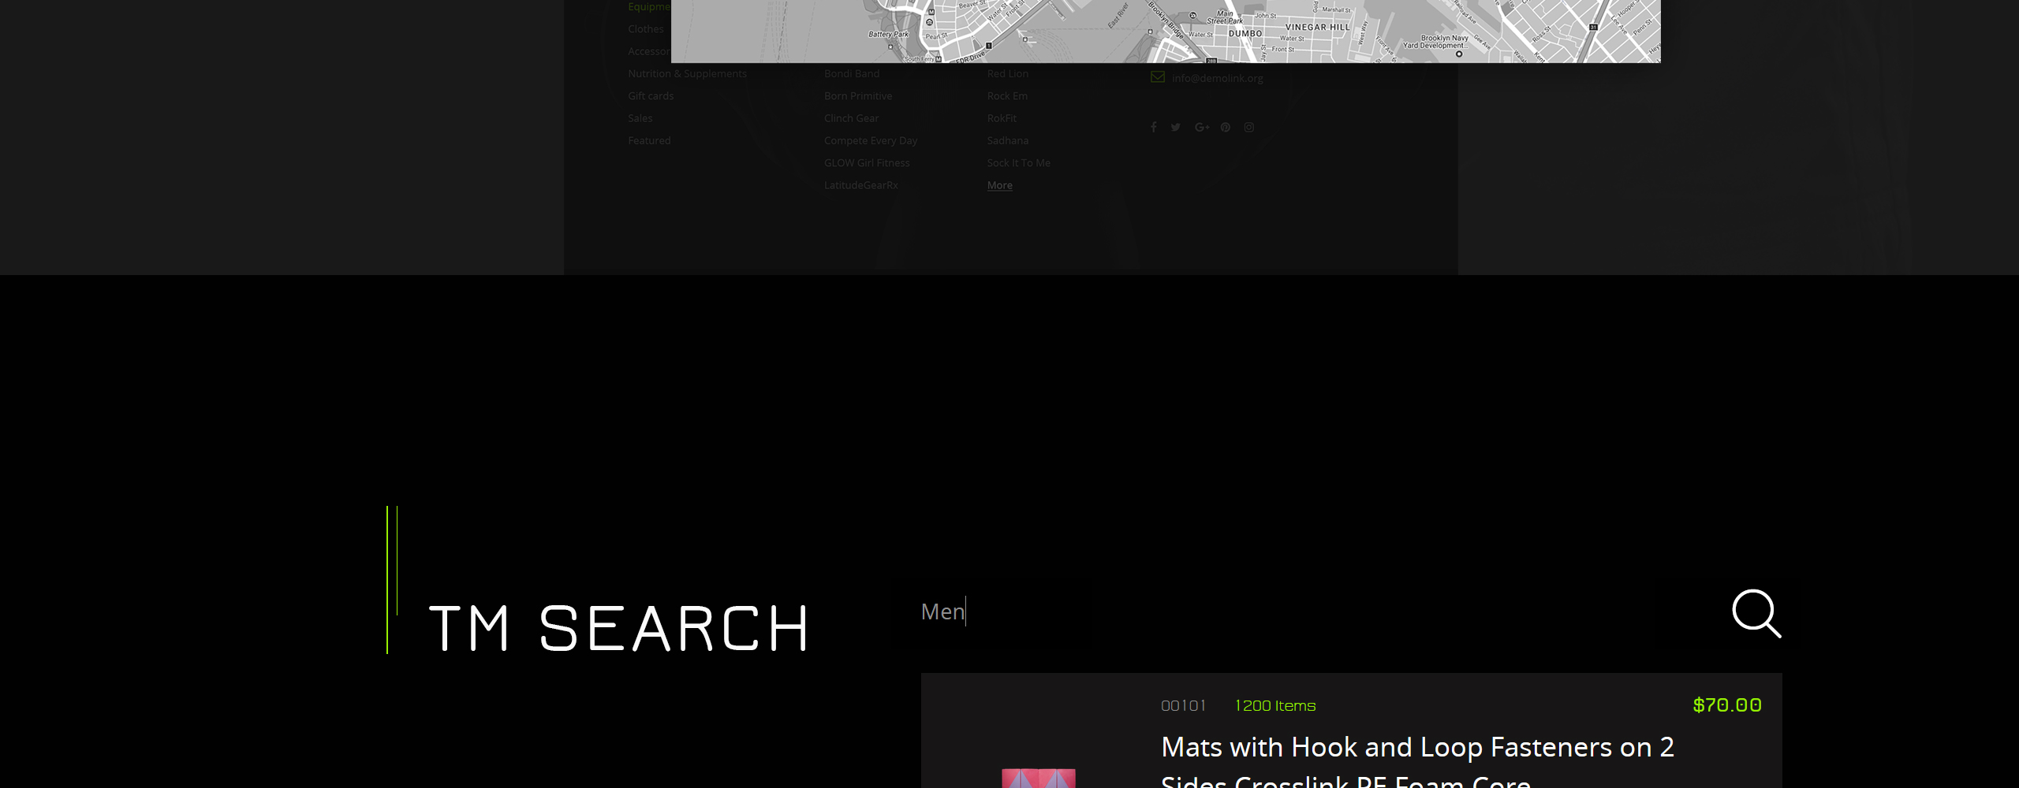
Task: Open the Gift cards footer link
Action: (x=651, y=96)
